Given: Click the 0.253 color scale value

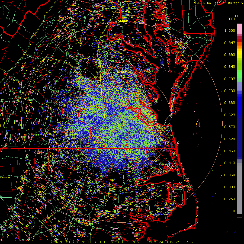Looking at the screenshot, I should (x=230, y=199).
